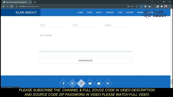The width and height of the screenshot is (173, 97).
Task: Open a new browser tab
Action: (x=35, y=2)
